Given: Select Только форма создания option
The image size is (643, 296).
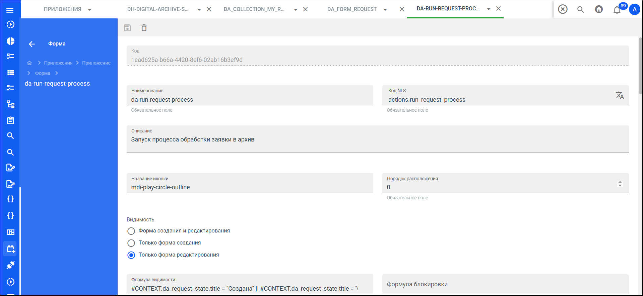Looking at the screenshot, I should coord(131,243).
